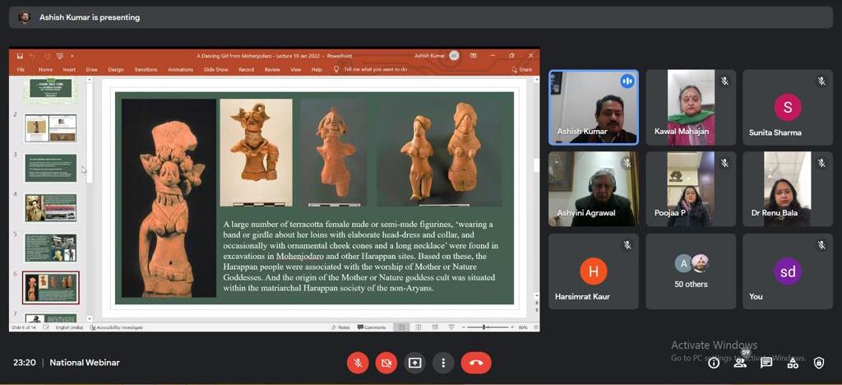
Task: Click muted mic icon on Kawal Mahajan tile
Action: point(724,81)
